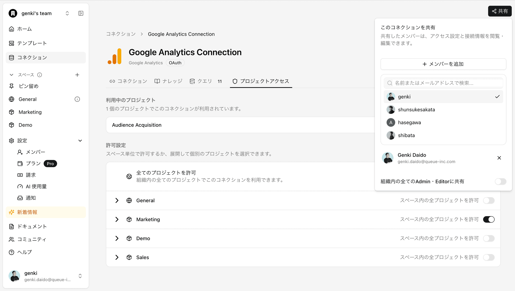
Task: Expand the Marketing space row
Action: 117,219
